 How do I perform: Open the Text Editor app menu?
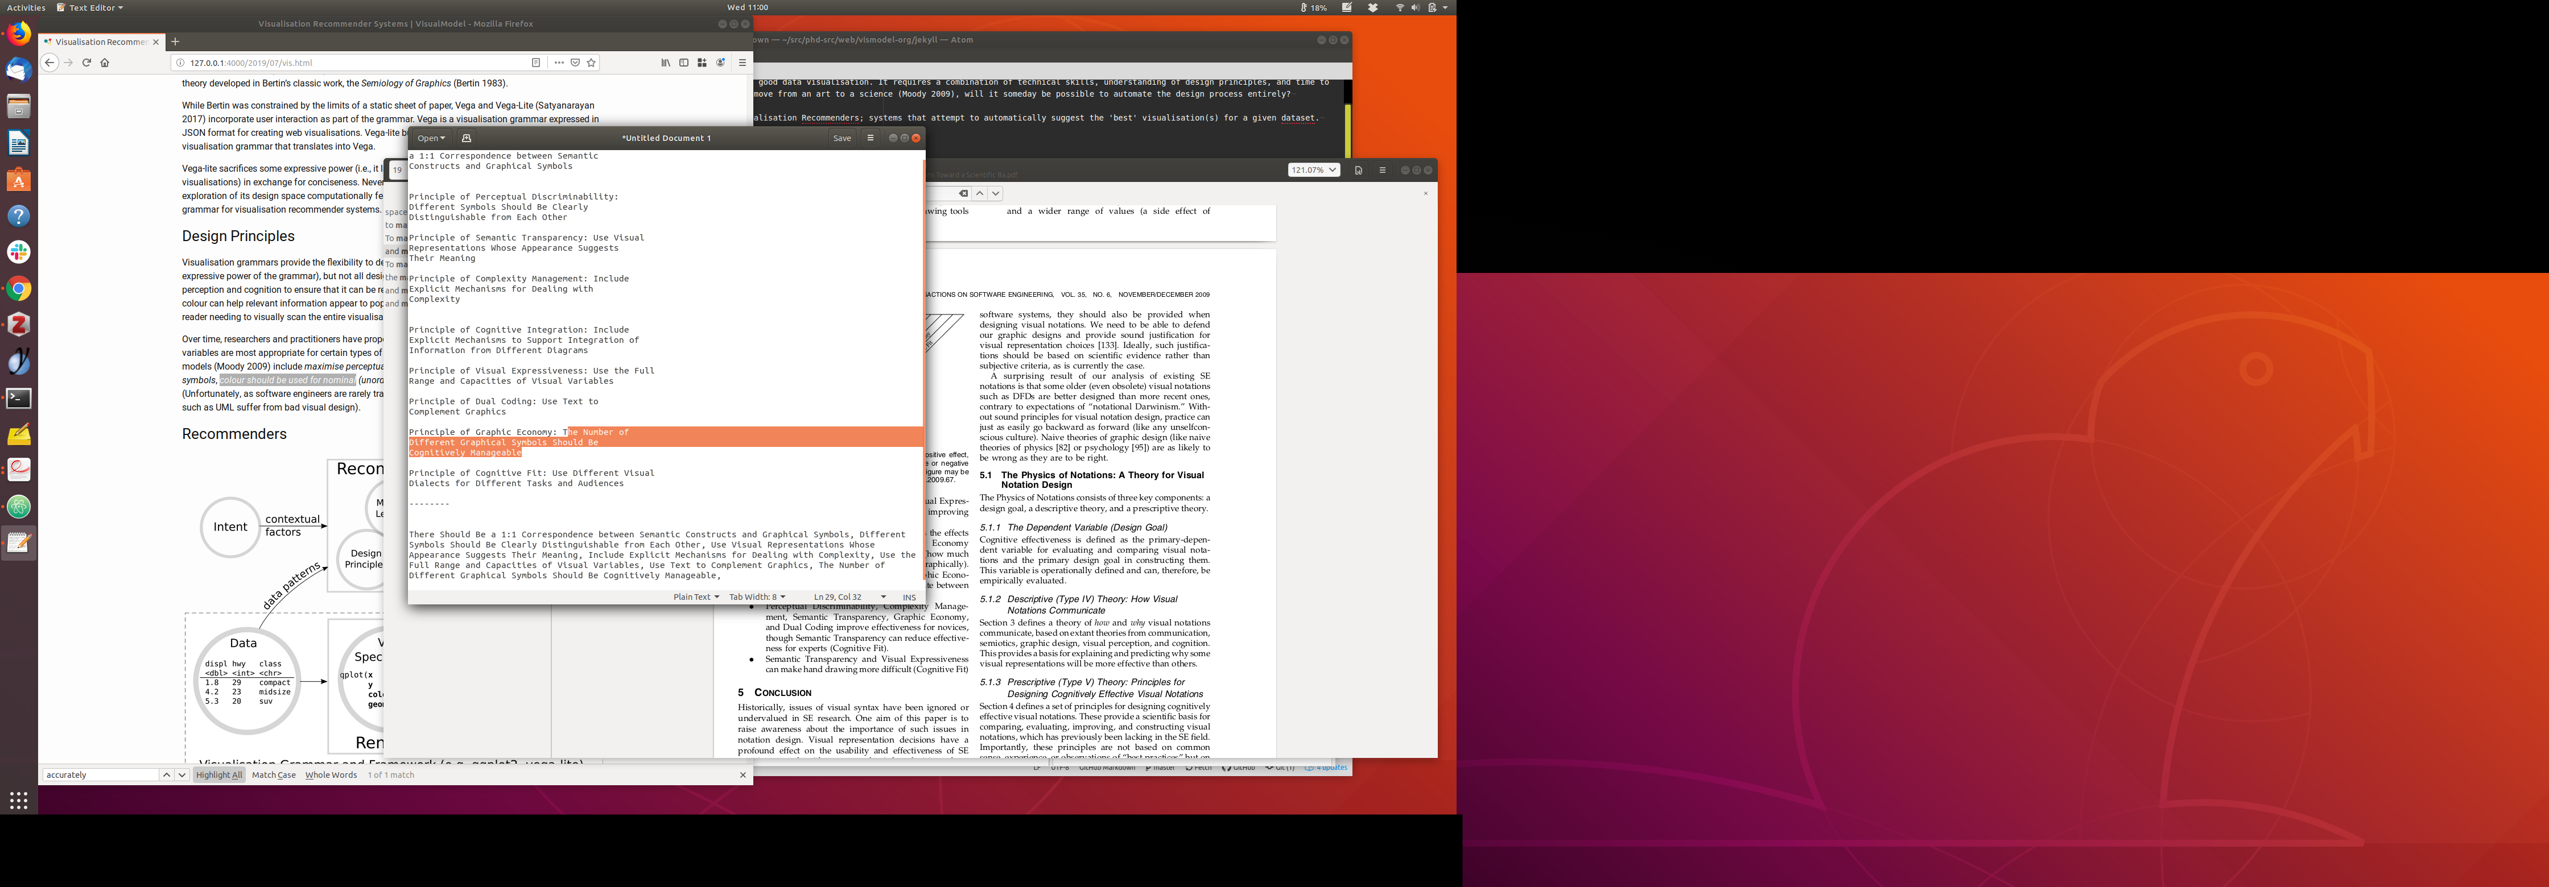click(x=90, y=7)
